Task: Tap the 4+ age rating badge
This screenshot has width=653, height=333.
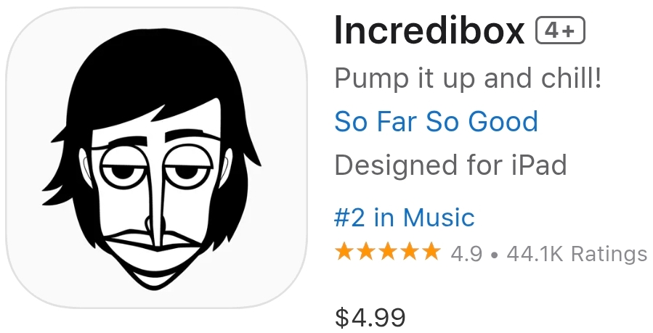Action: 559,31
